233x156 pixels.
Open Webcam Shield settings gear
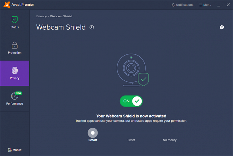click(x=222, y=27)
